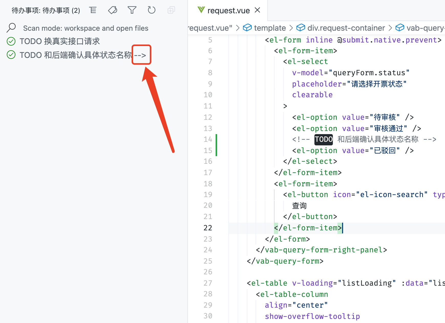
Task: Select Scan mode: workspace and open files row
Action: (86, 28)
